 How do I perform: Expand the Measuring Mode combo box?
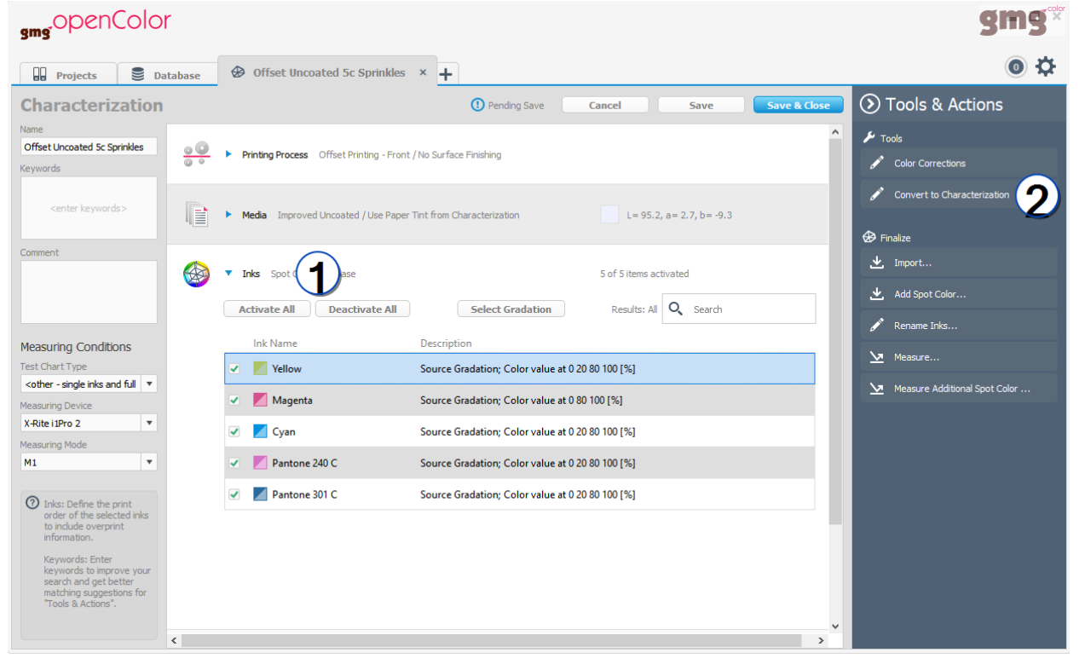(x=149, y=461)
